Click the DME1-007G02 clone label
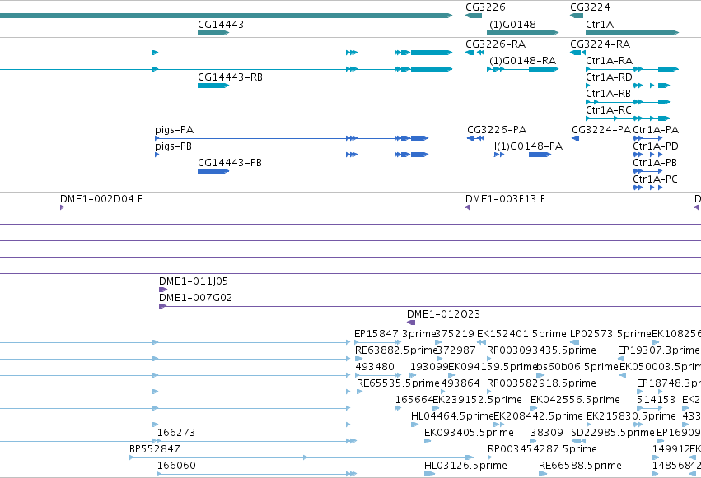 (x=195, y=298)
